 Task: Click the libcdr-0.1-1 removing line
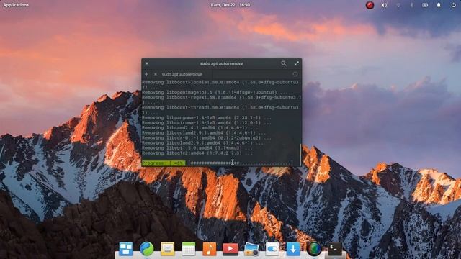pos(207,137)
